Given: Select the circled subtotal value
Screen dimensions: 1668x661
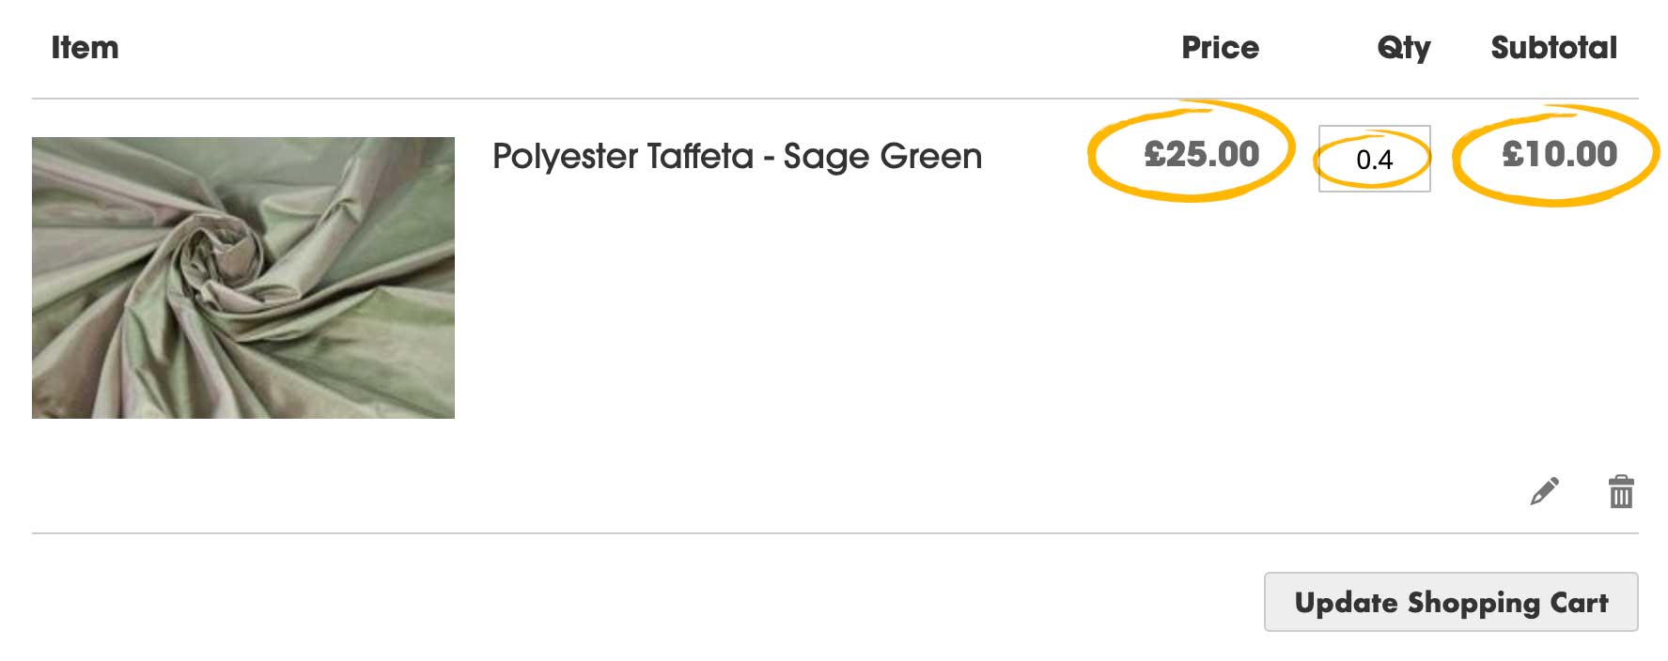Looking at the screenshot, I should [x=1559, y=154].
